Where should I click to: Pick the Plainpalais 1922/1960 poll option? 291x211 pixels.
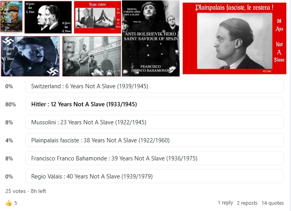tap(155, 140)
